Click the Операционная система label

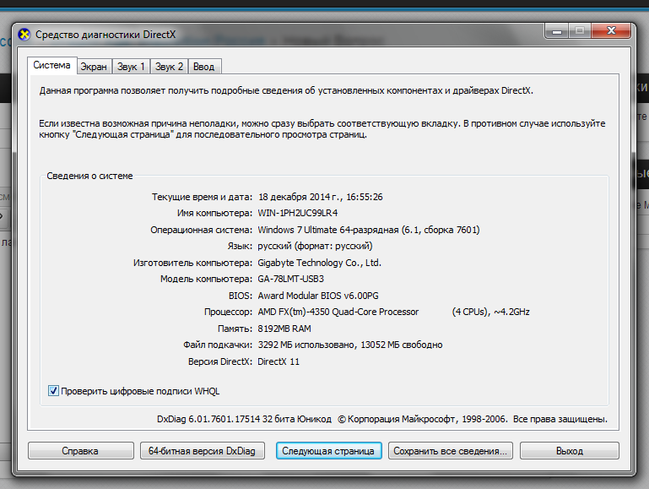(x=201, y=230)
